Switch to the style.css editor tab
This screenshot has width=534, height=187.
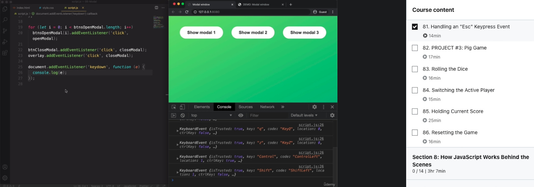48,8
